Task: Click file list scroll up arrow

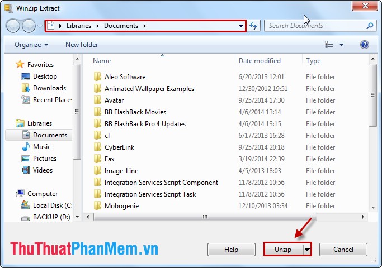Action: (373, 59)
